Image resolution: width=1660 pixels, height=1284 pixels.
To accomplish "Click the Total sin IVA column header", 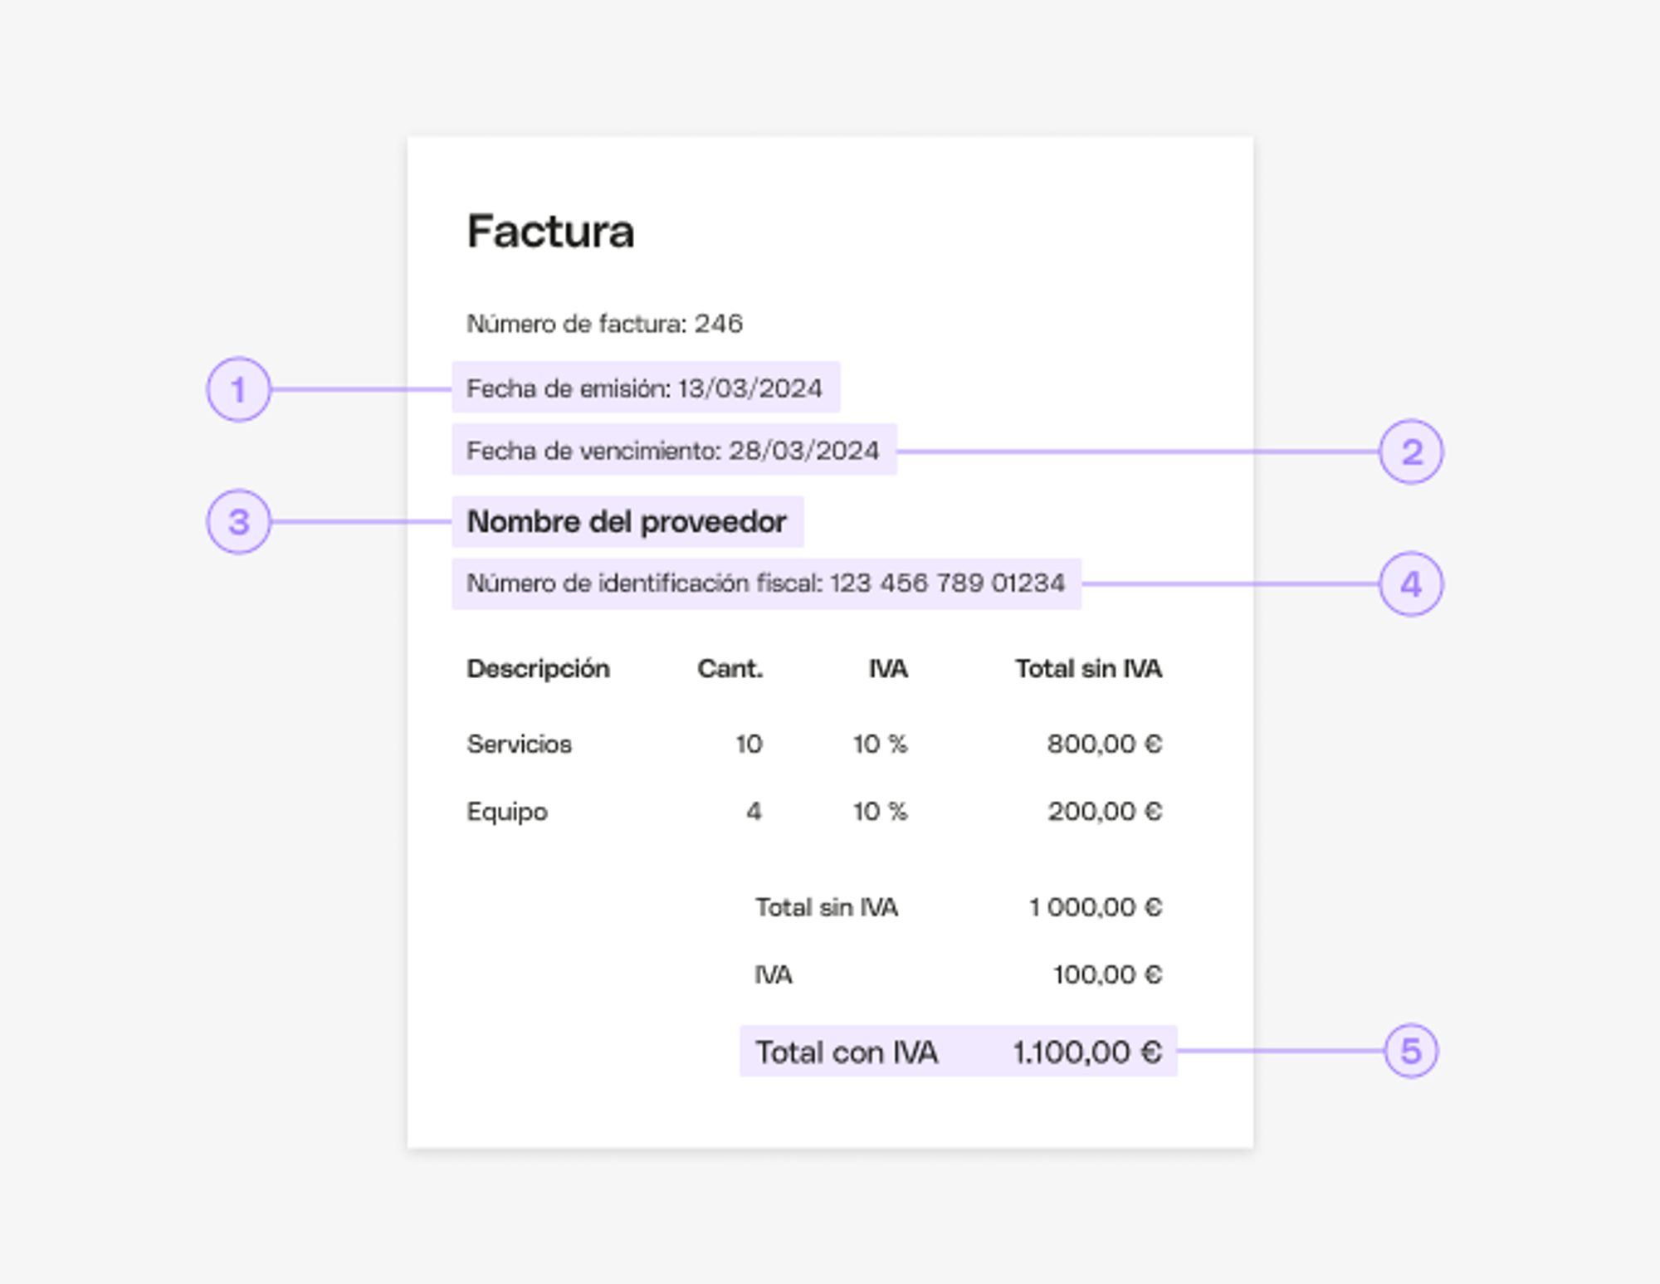I will click(1088, 668).
